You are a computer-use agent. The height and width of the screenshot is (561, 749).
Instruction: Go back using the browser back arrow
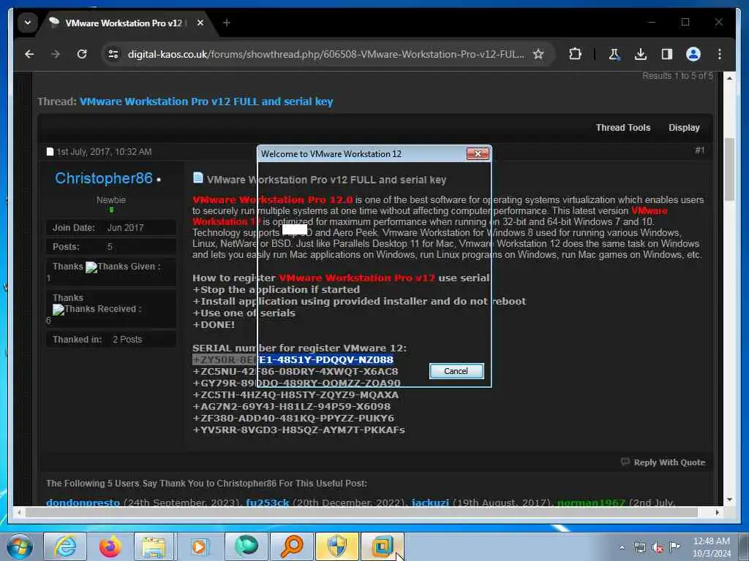tap(29, 54)
